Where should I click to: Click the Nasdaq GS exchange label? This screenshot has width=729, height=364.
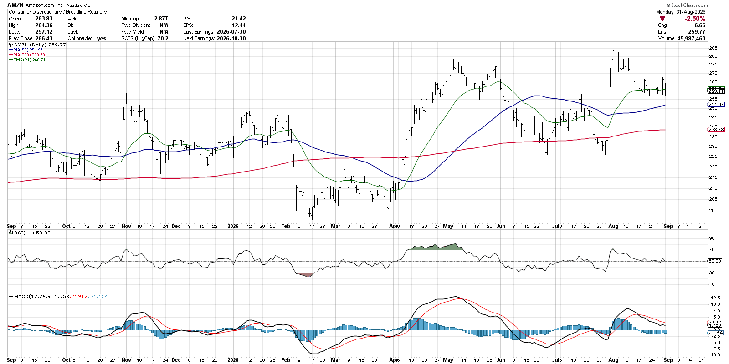click(79, 5)
